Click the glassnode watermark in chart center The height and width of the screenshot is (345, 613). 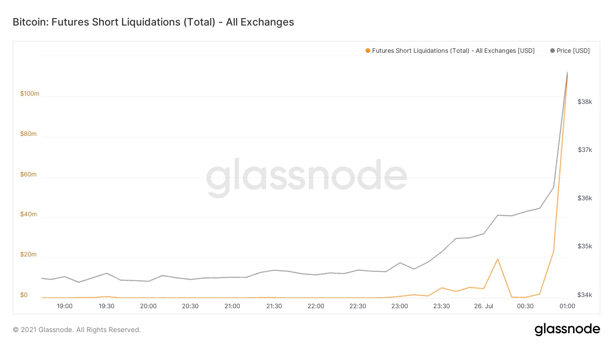click(x=306, y=177)
